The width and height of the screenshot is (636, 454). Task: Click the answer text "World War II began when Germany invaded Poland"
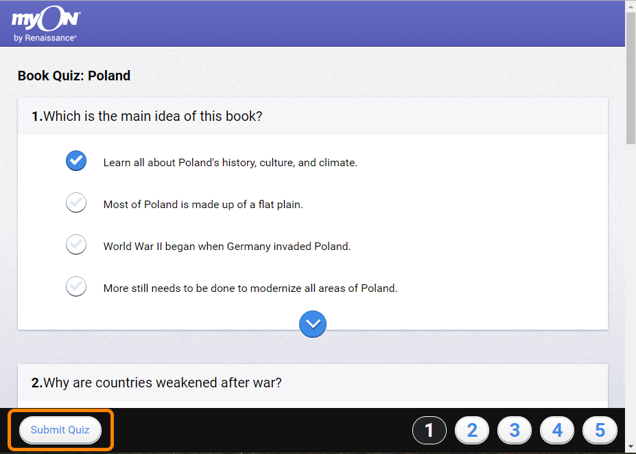[x=227, y=246]
